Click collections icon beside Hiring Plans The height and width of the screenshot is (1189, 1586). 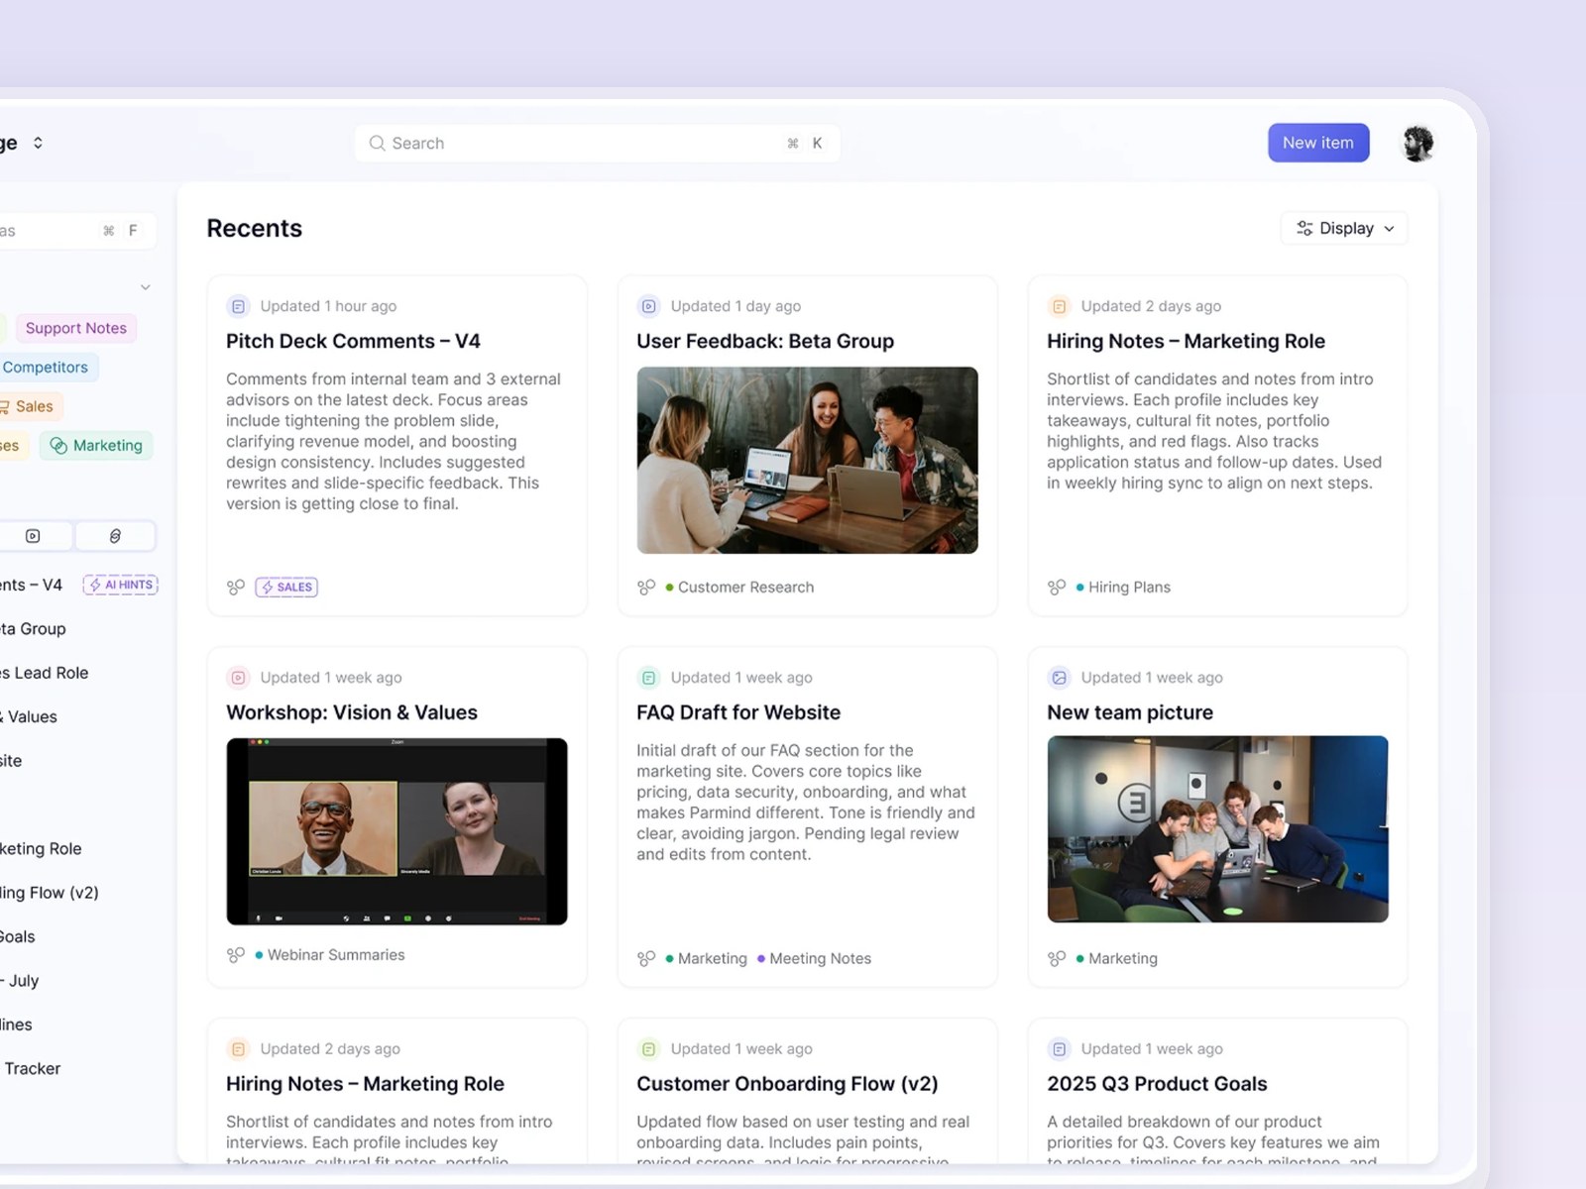[x=1057, y=588]
